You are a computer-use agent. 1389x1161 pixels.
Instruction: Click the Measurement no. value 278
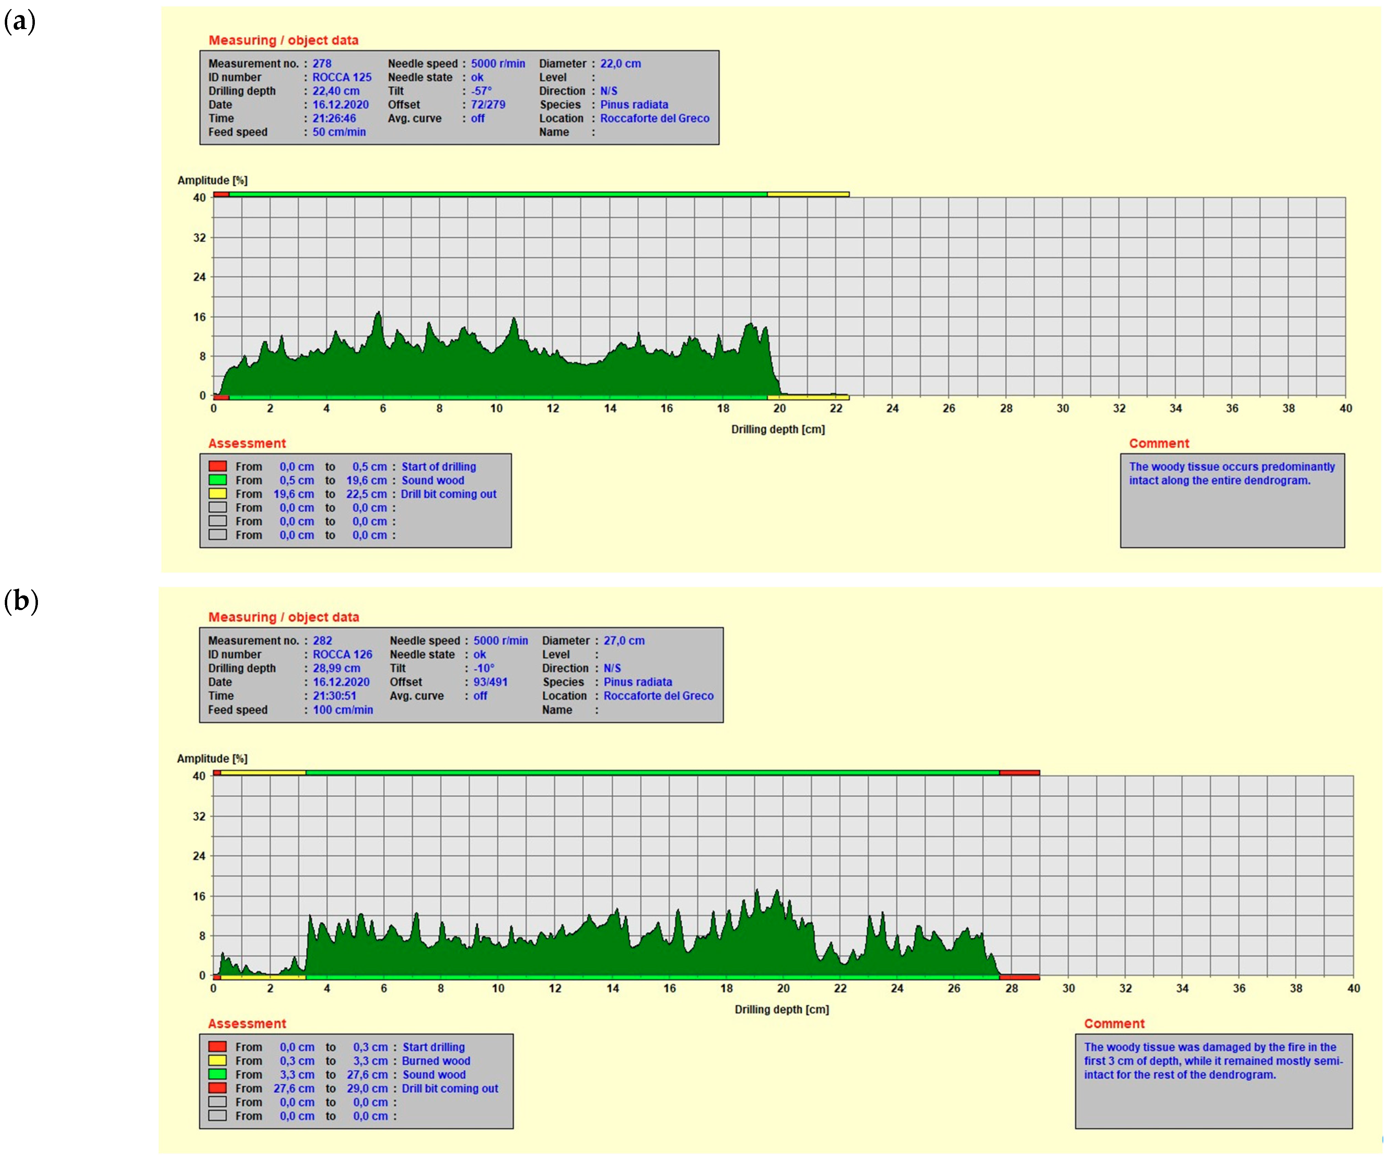[x=322, y=64]
